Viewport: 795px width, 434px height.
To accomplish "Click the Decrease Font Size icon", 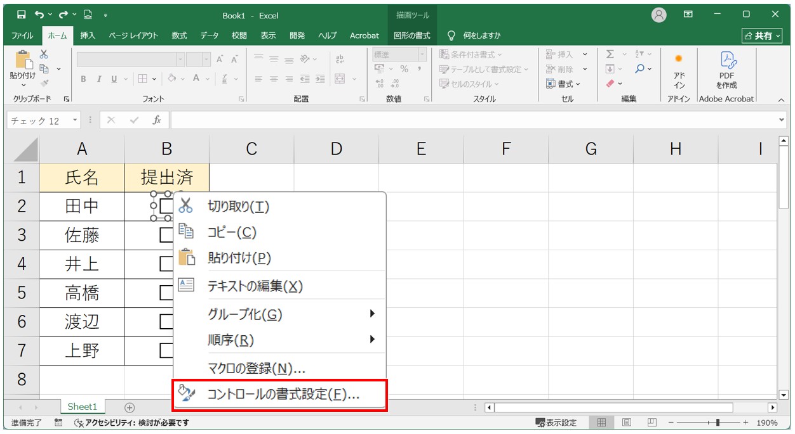I will click(x=234, y=59).
